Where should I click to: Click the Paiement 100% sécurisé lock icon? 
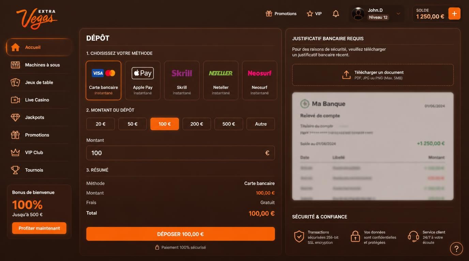point(157,247)
